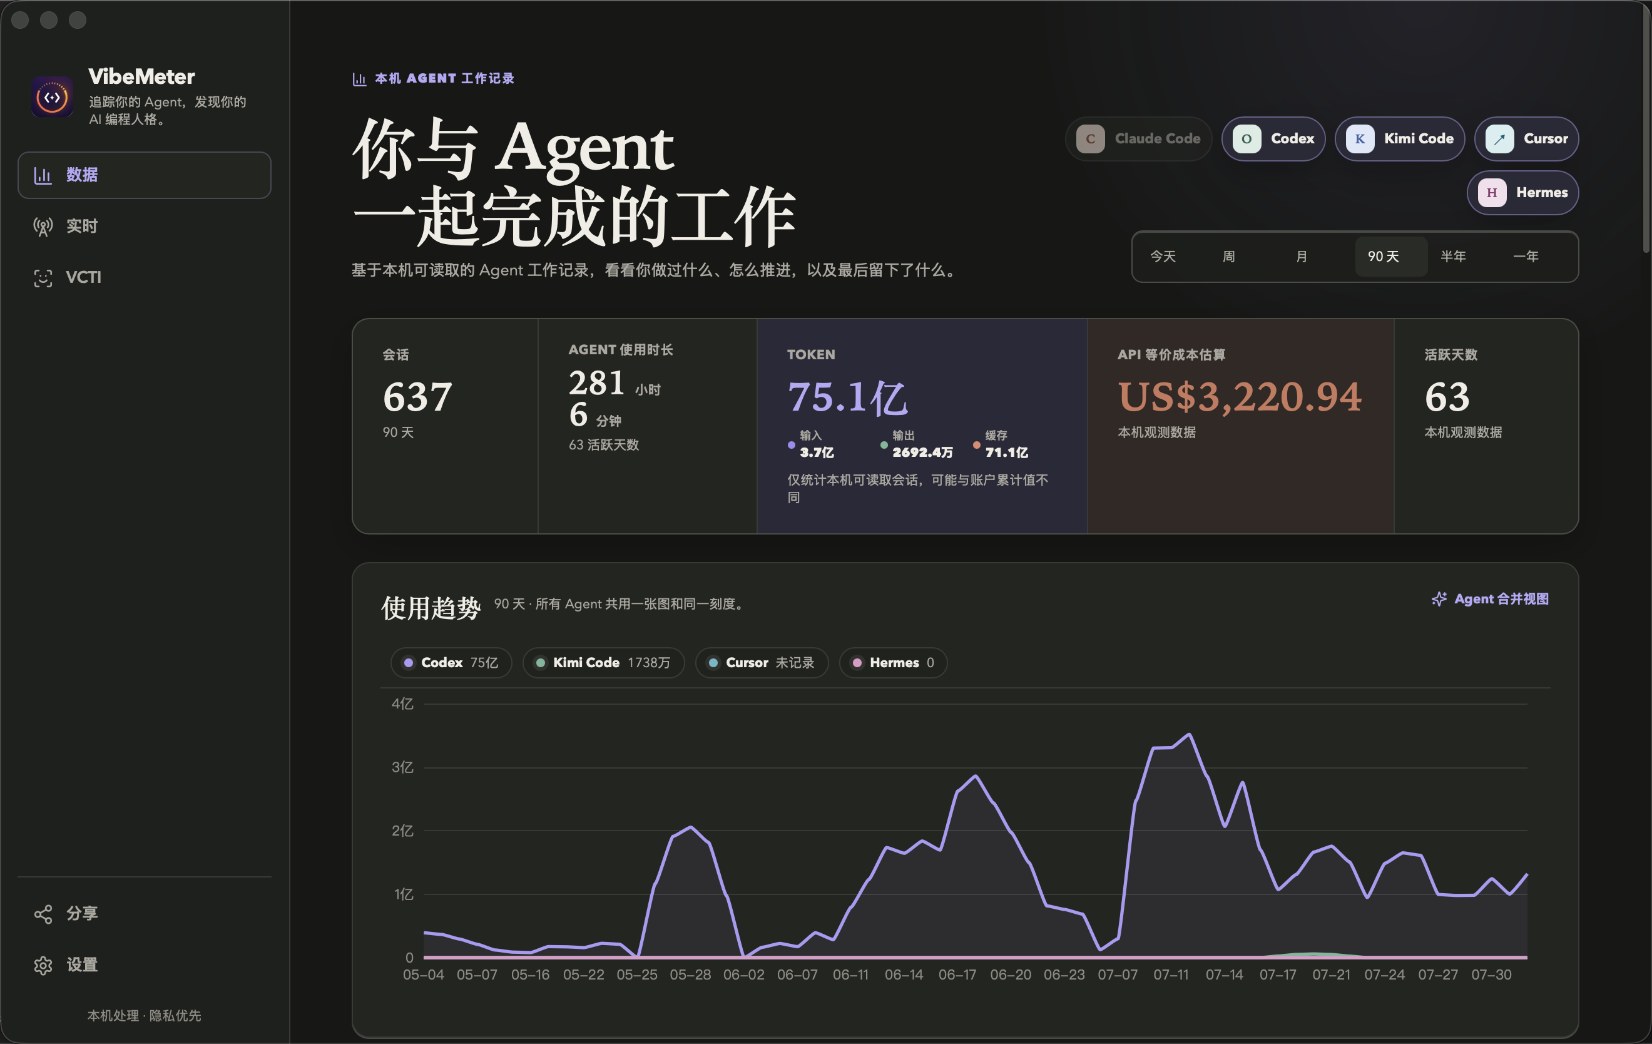Click the broadcast icon beside 实时
This screenshot has height=1044, width=1652.
pos(43,227)
